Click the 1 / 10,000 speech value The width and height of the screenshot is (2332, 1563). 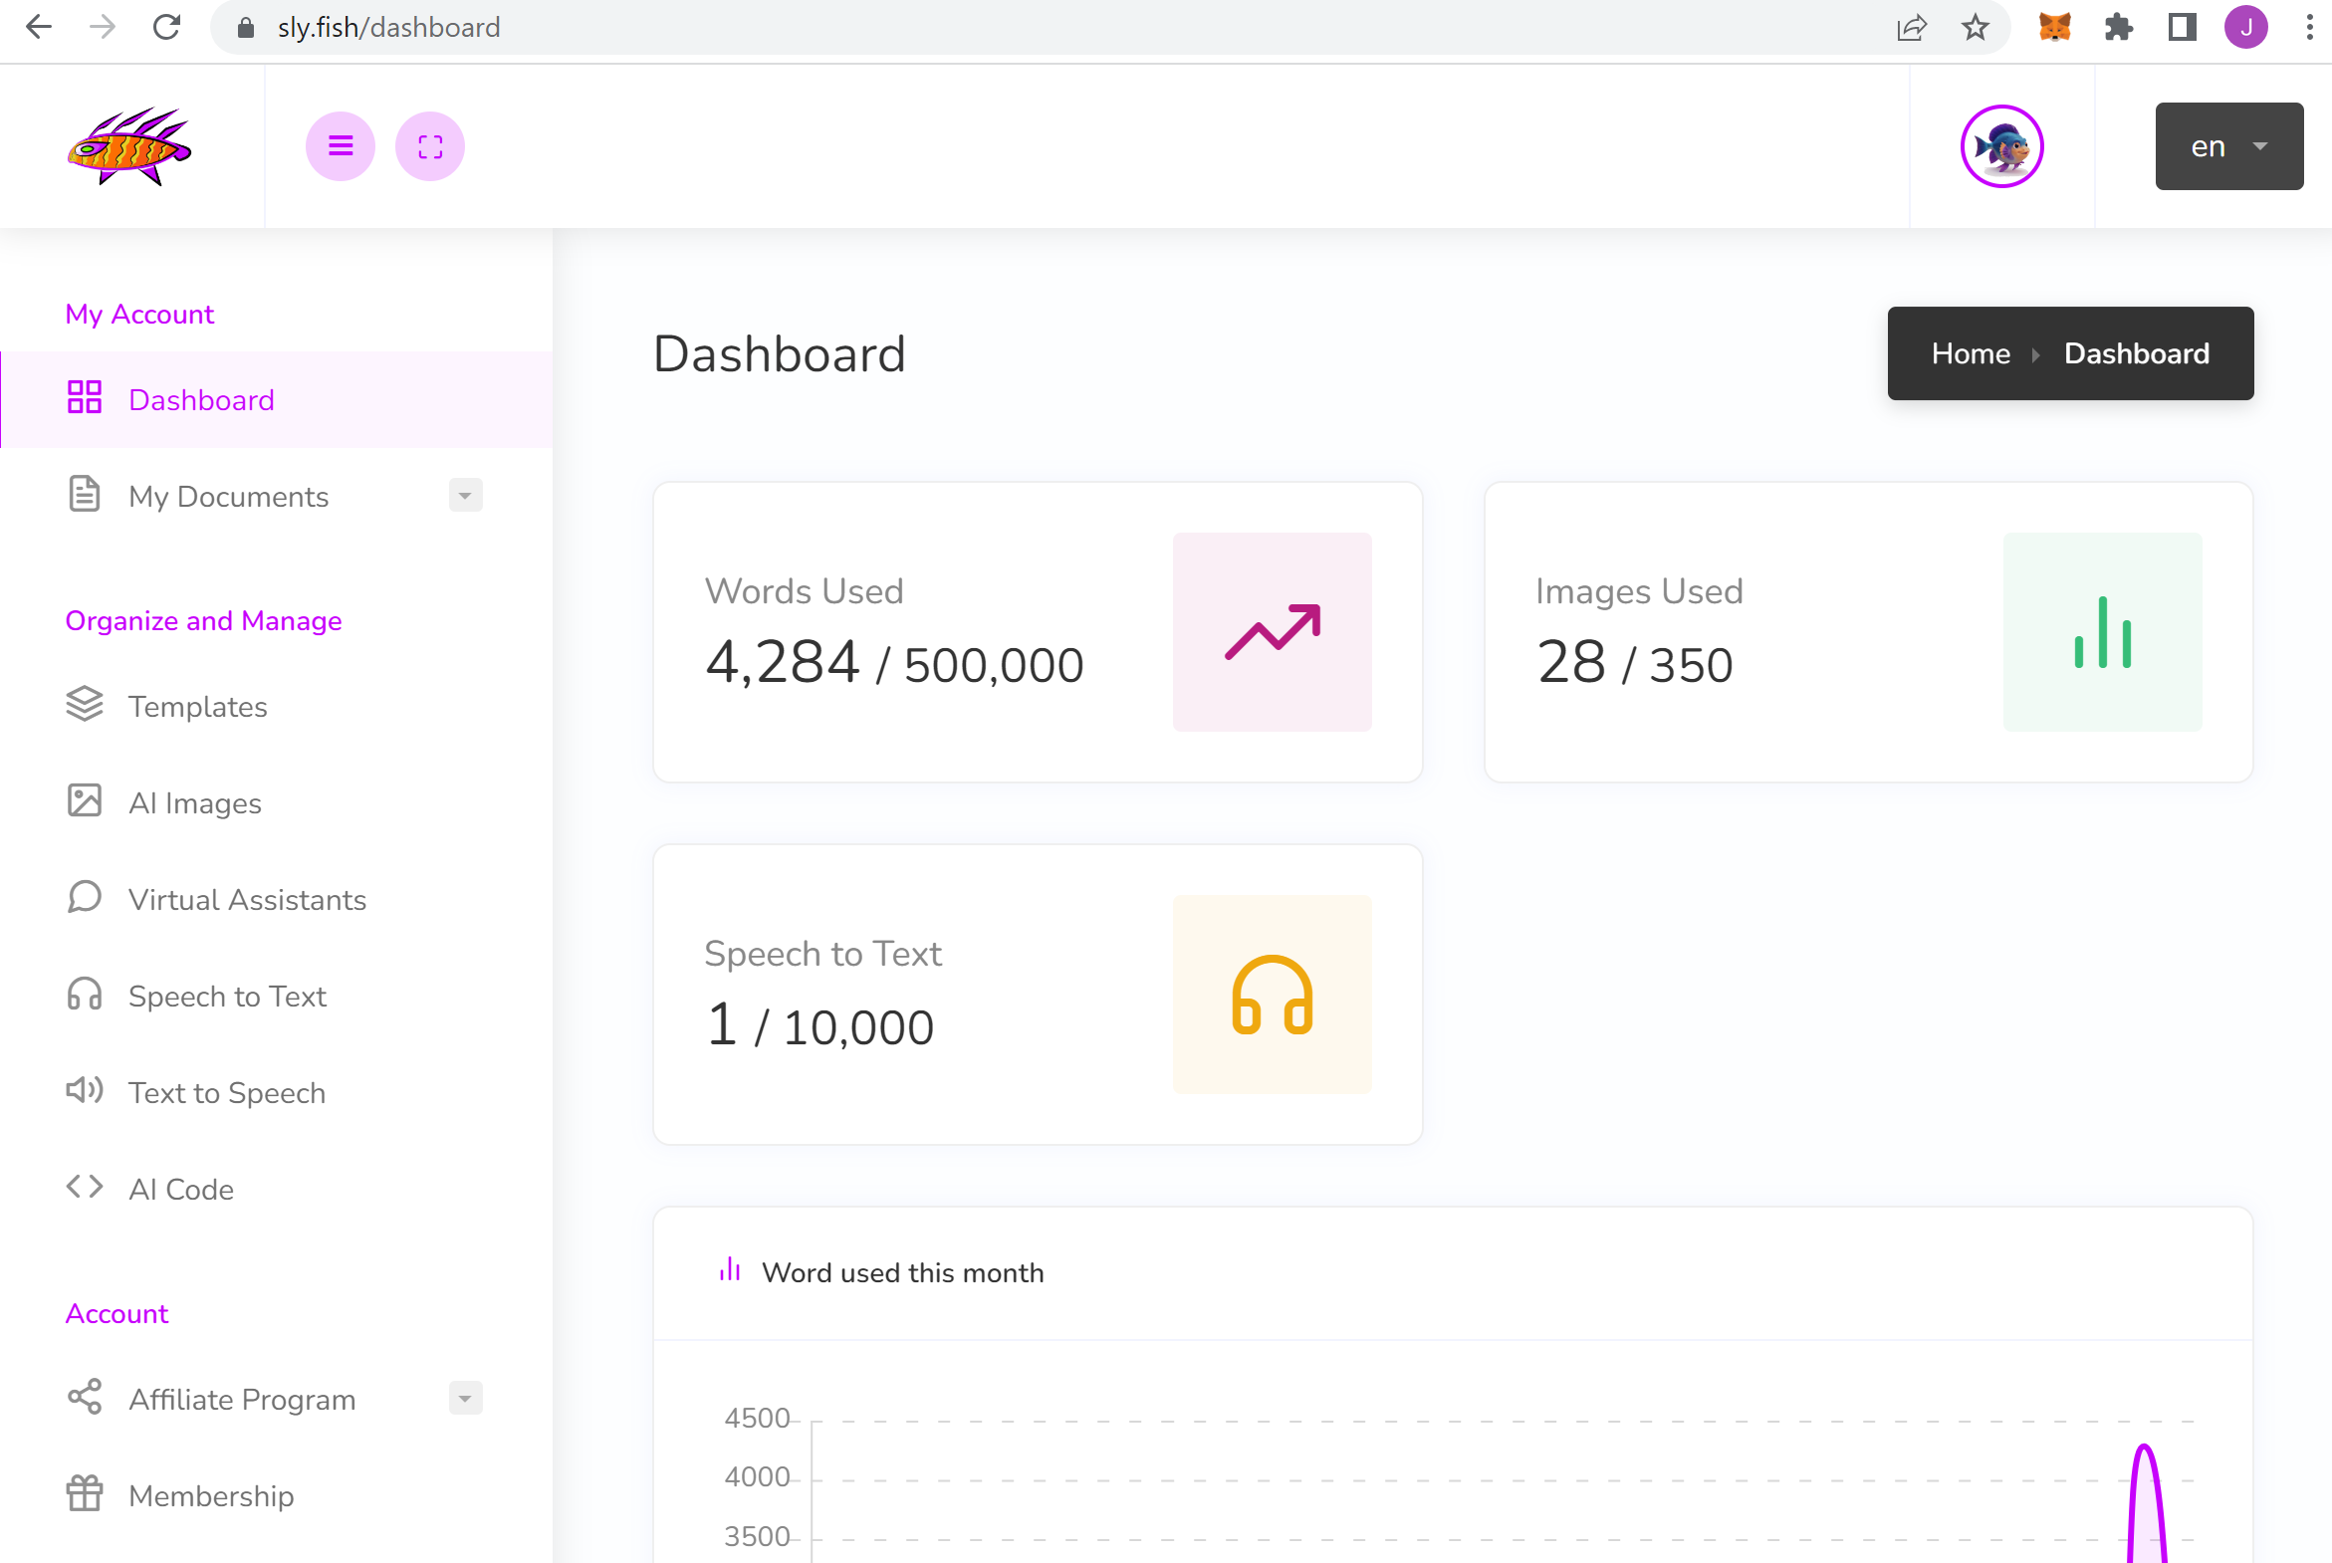click(x=819, y=1025)
